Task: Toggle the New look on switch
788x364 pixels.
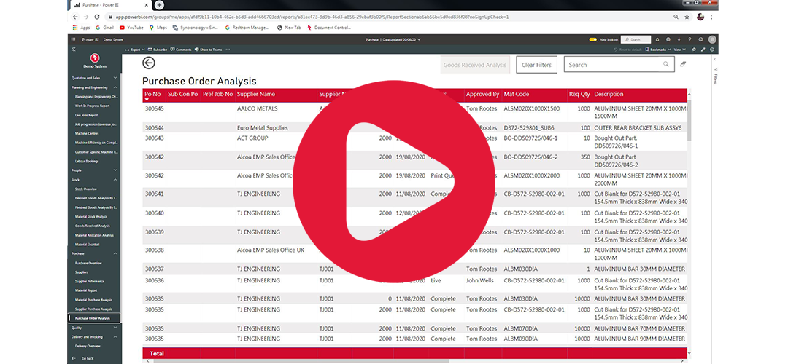Action: pyautogui.click(x=593, y=39)
